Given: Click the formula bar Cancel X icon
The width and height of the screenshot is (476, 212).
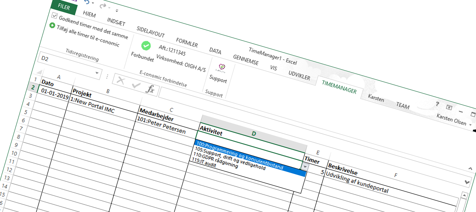Looking at the screenshot, I should (x=121, y=80).
